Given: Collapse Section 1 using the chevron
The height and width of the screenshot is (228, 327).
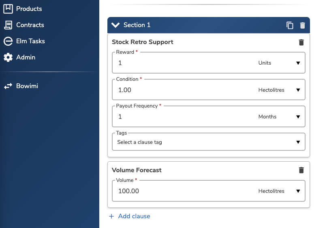Looking at the screenshot, I should 115,25.
